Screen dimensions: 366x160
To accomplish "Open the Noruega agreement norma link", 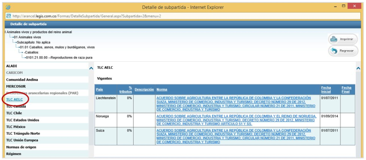I will (x=236, y=120).
